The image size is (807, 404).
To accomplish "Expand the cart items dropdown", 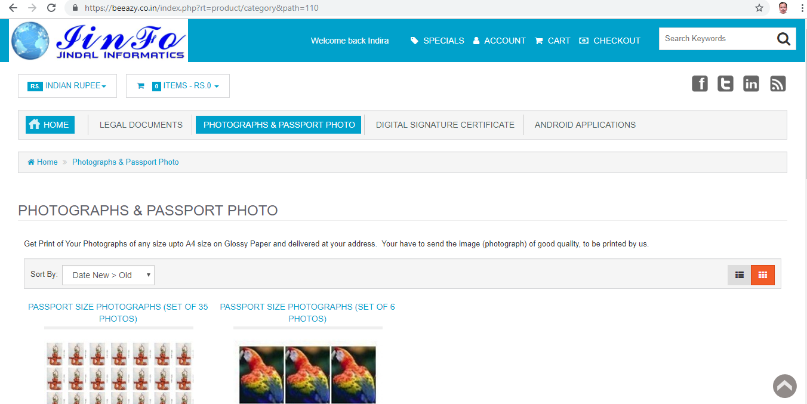I will (178, 86).
